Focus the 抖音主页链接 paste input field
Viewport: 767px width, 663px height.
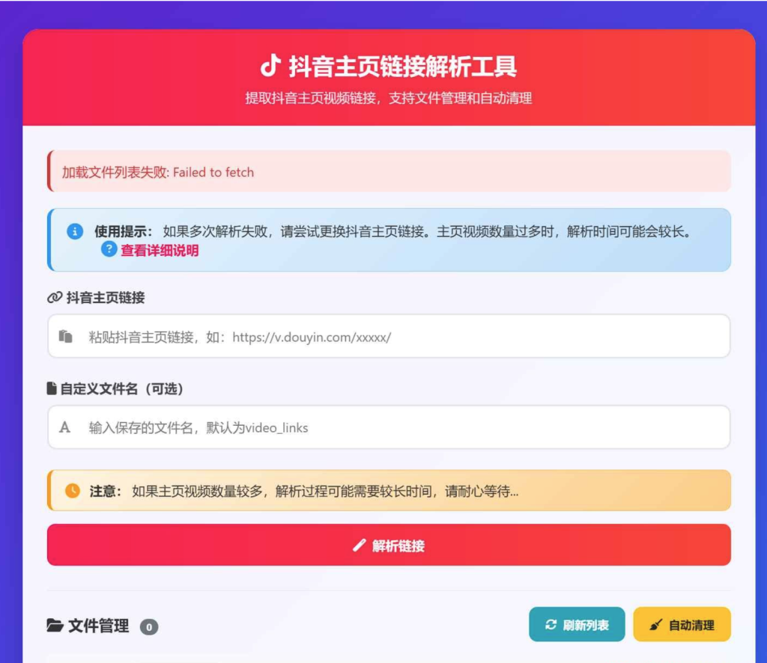(x=404, y=337)
